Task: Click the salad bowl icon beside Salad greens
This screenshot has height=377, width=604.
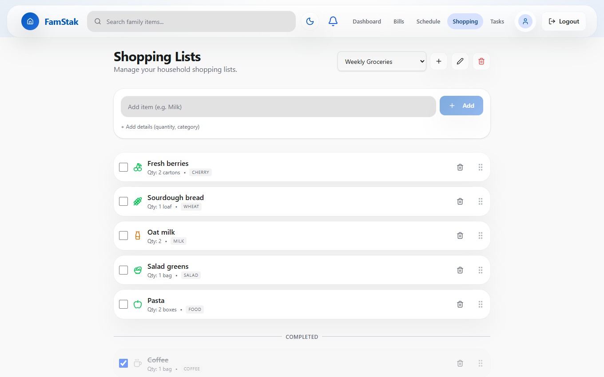Action: tap(138, 270)
